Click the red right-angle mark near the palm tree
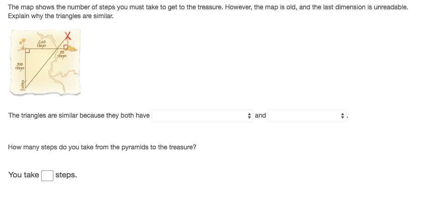The height and width of the screenshot is (204, 426). coord(28,51)
